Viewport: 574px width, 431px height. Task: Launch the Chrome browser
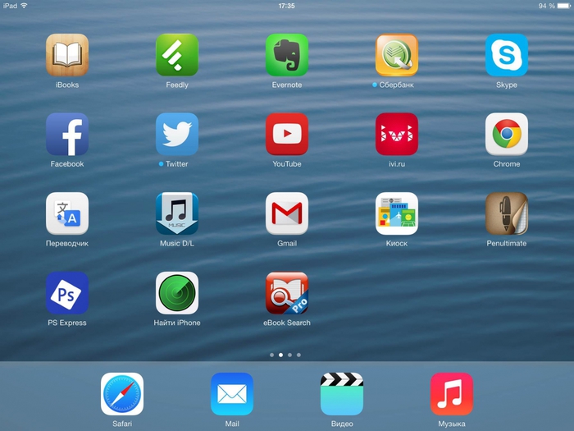[x=506, y=134]
